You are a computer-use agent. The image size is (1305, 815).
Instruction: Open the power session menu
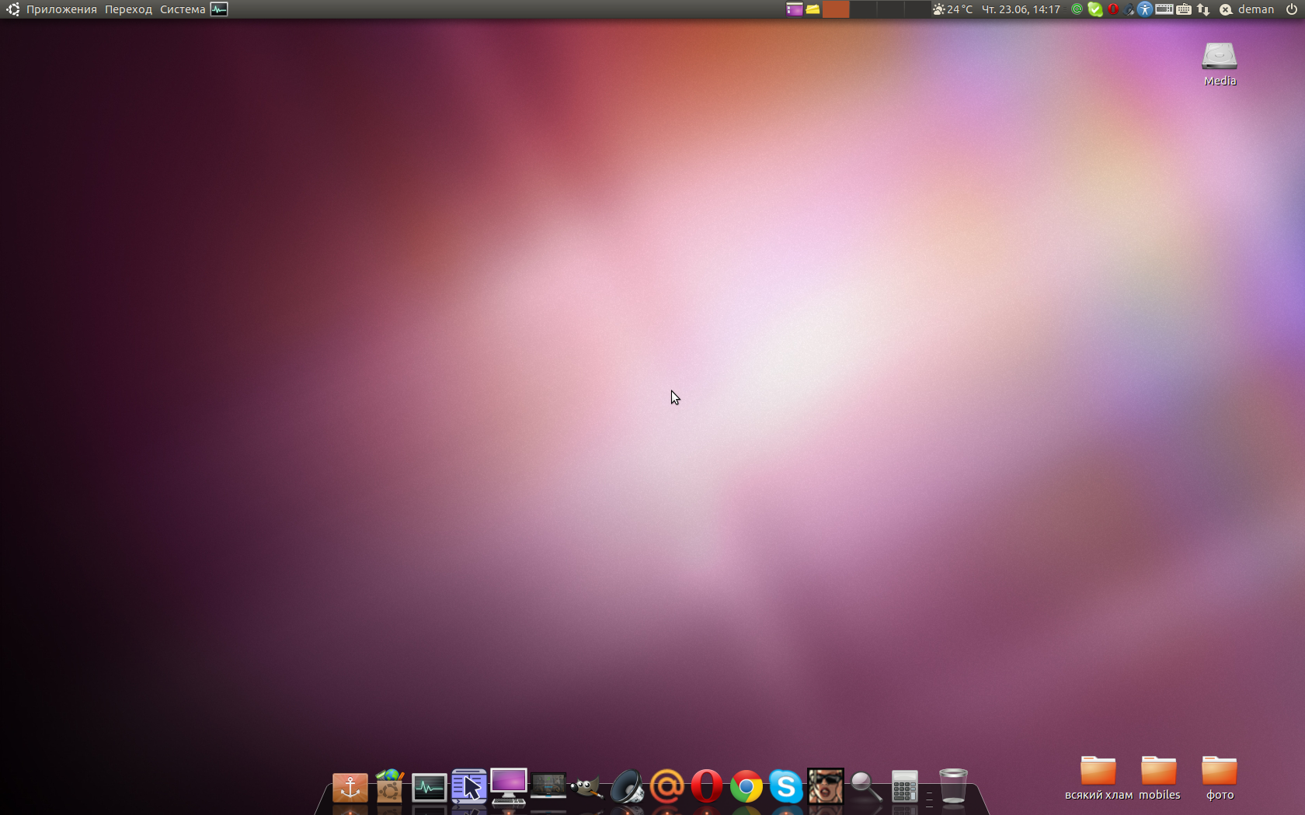pyautogui.click(x=1291, y=9)
